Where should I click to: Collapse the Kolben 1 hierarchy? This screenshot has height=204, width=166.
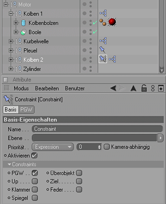11,14
